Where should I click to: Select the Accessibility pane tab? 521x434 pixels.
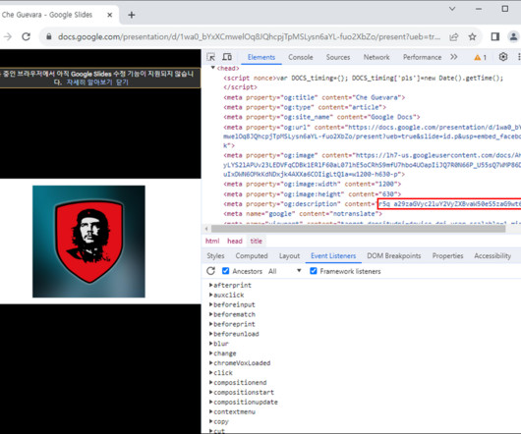coord(492,256)
